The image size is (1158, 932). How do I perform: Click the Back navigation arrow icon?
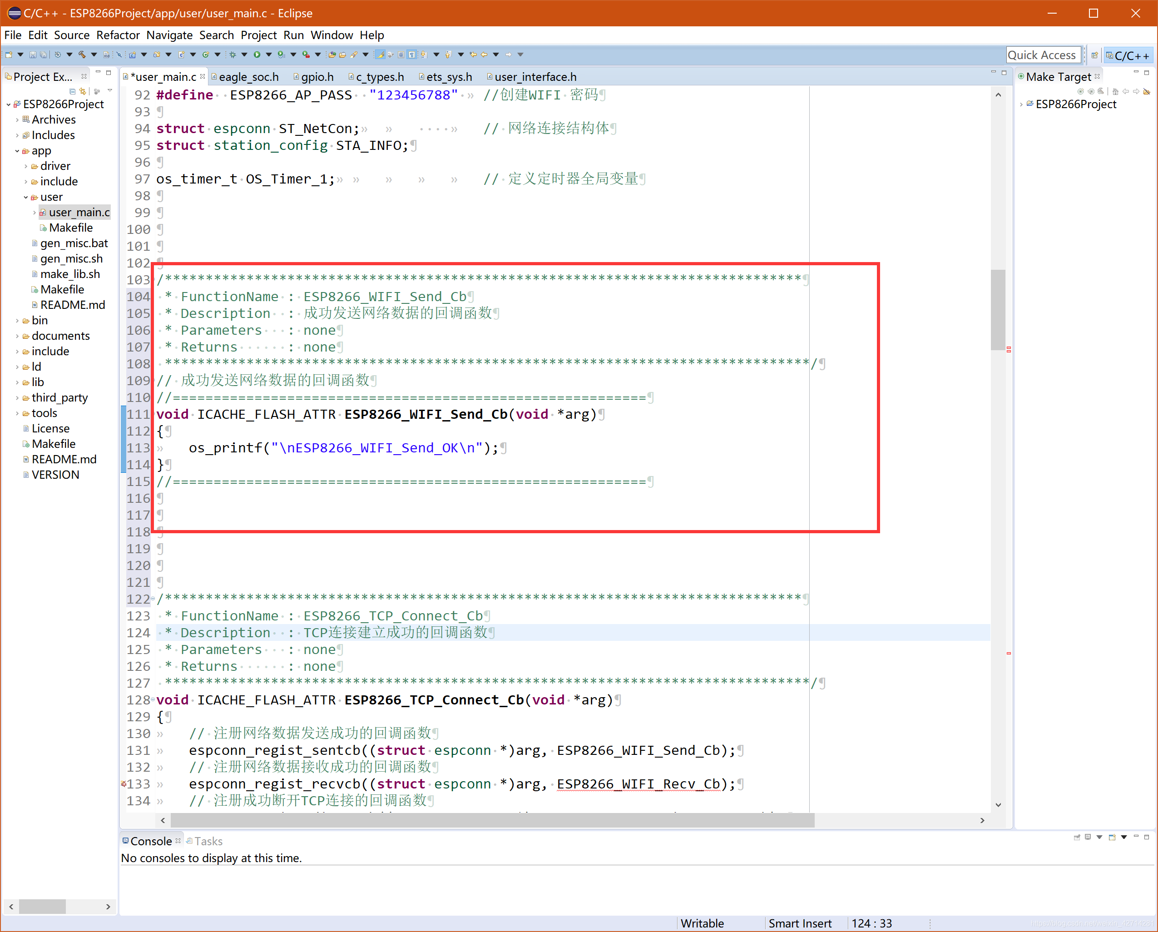(484, 55)
